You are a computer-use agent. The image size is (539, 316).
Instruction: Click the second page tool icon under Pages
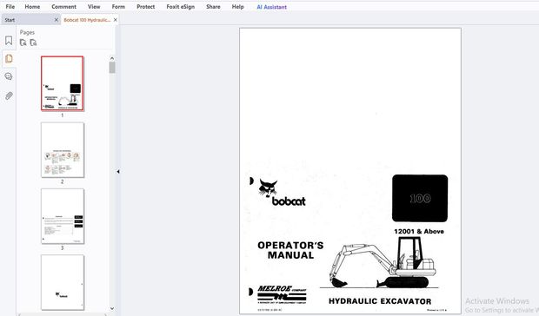33,43
